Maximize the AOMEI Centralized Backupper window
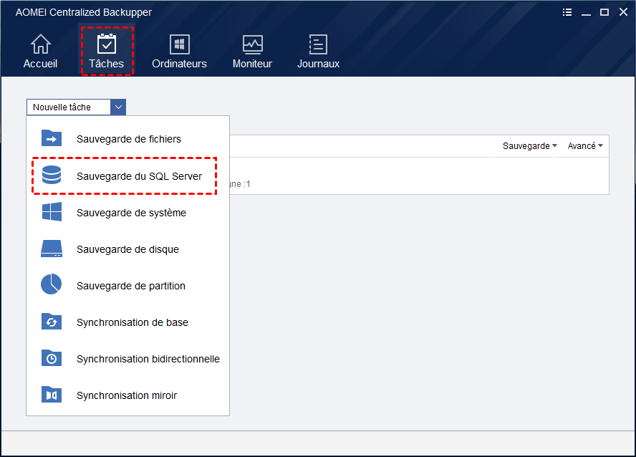636x457 pixels. [x=604, y=12]
